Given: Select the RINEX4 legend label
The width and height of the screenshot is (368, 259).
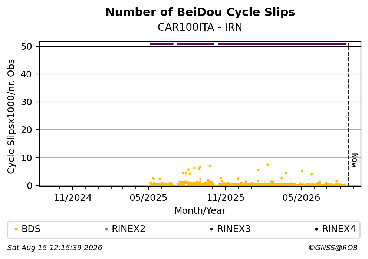Looking at the screenshot, I should [x=339, y=229].
